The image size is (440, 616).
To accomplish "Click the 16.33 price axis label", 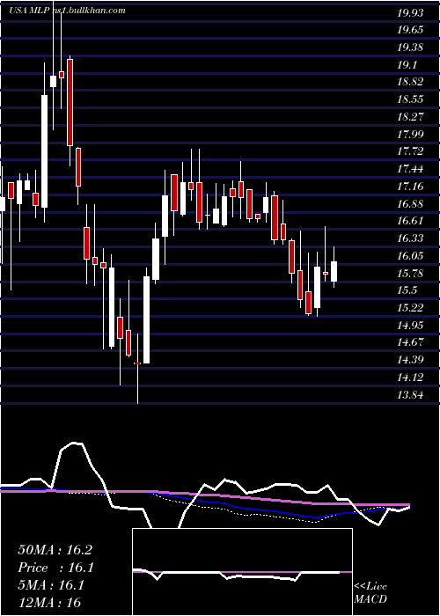I will click(411, 238).
